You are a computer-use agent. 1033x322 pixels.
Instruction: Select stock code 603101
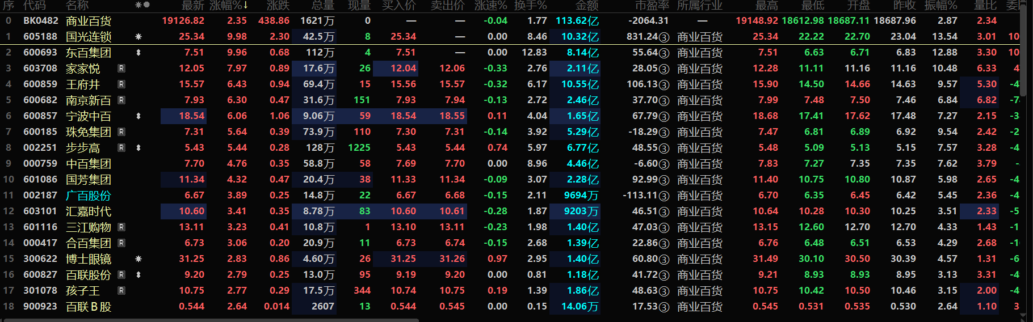point(40,211)
